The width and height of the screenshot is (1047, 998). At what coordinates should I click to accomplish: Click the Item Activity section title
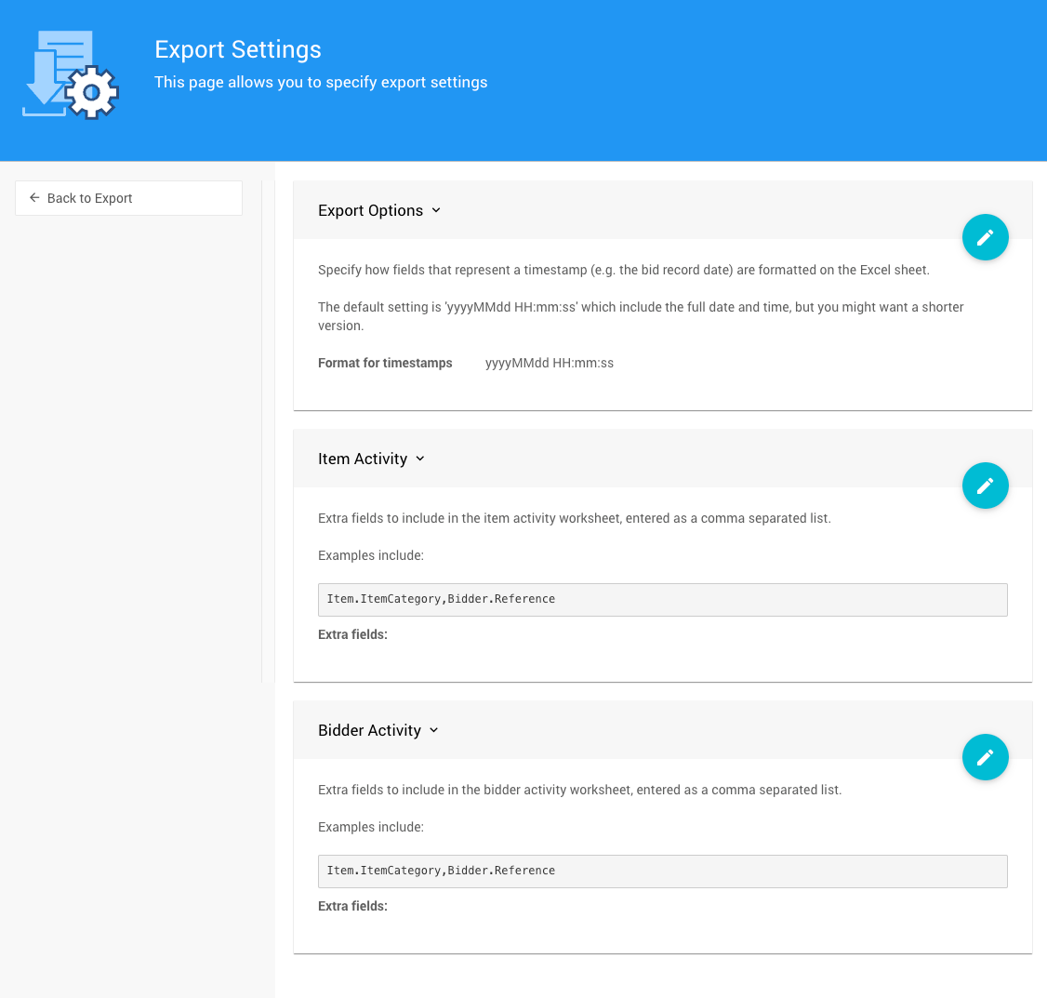363,459
